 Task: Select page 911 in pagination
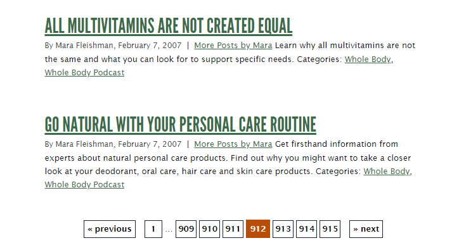[233, 229]
